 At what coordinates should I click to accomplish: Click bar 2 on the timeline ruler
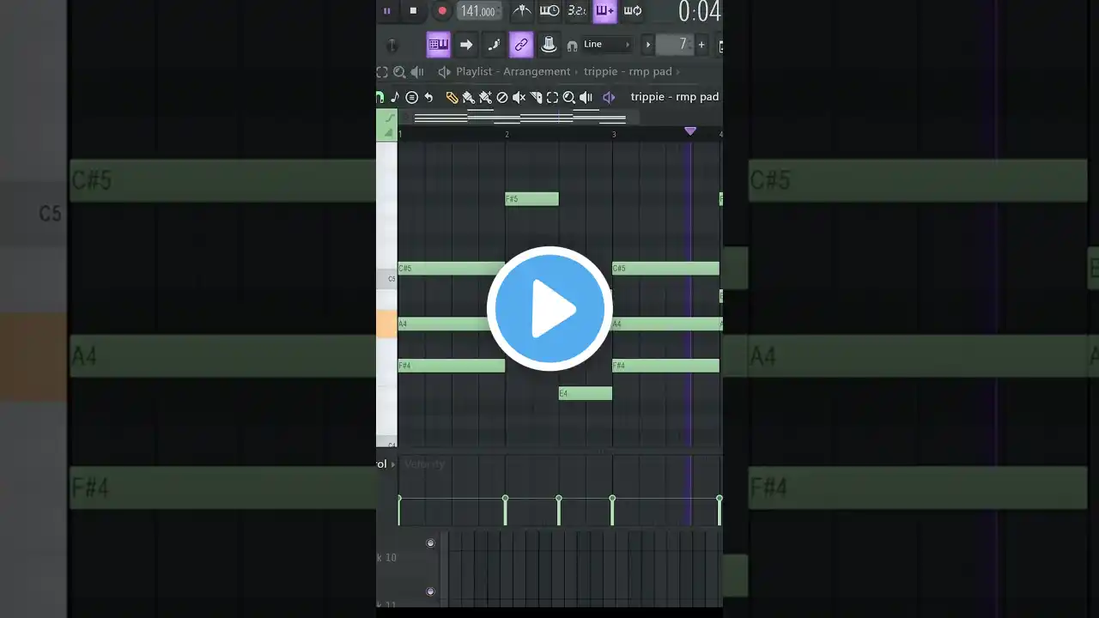pos(507,135)
